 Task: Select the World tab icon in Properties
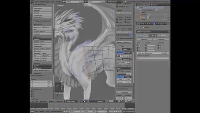(148, 24)
